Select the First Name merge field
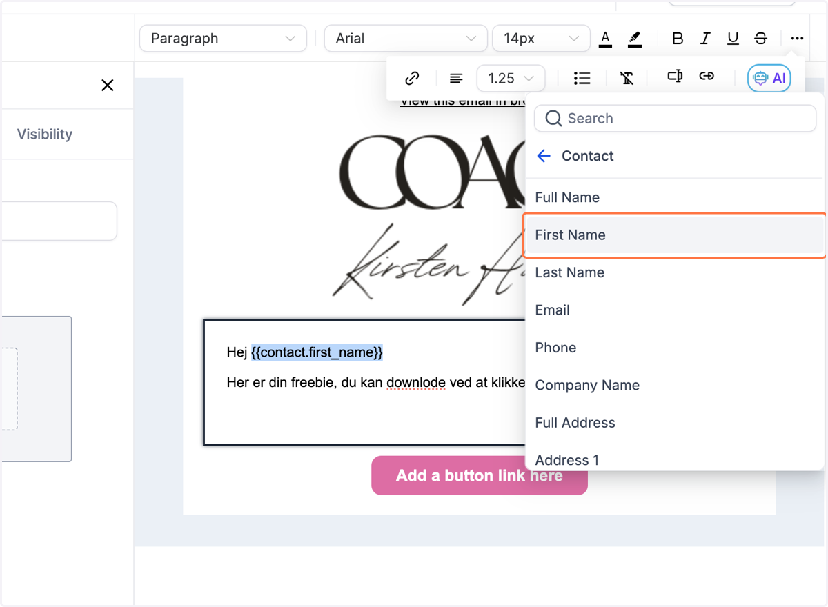This screenshot has height=607, width=828. (675, 235)
